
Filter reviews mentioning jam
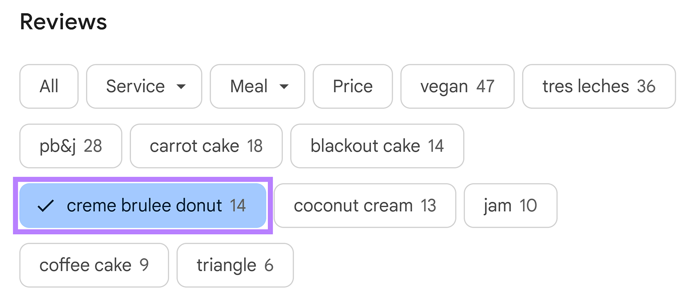coord(510,205)
